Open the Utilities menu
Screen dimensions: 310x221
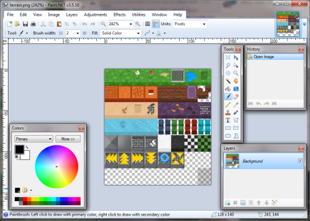139,14
